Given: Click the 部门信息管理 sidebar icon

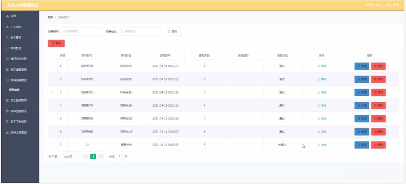Looking at the screenshot, I should pos(7,59).
